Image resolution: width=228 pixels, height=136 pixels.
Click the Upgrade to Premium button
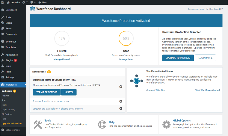tap(178, 58)
